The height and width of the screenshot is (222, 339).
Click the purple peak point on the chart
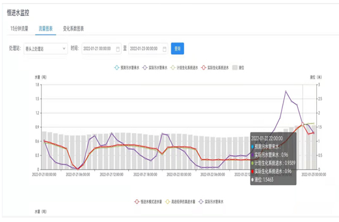click(x=286, y=91)
